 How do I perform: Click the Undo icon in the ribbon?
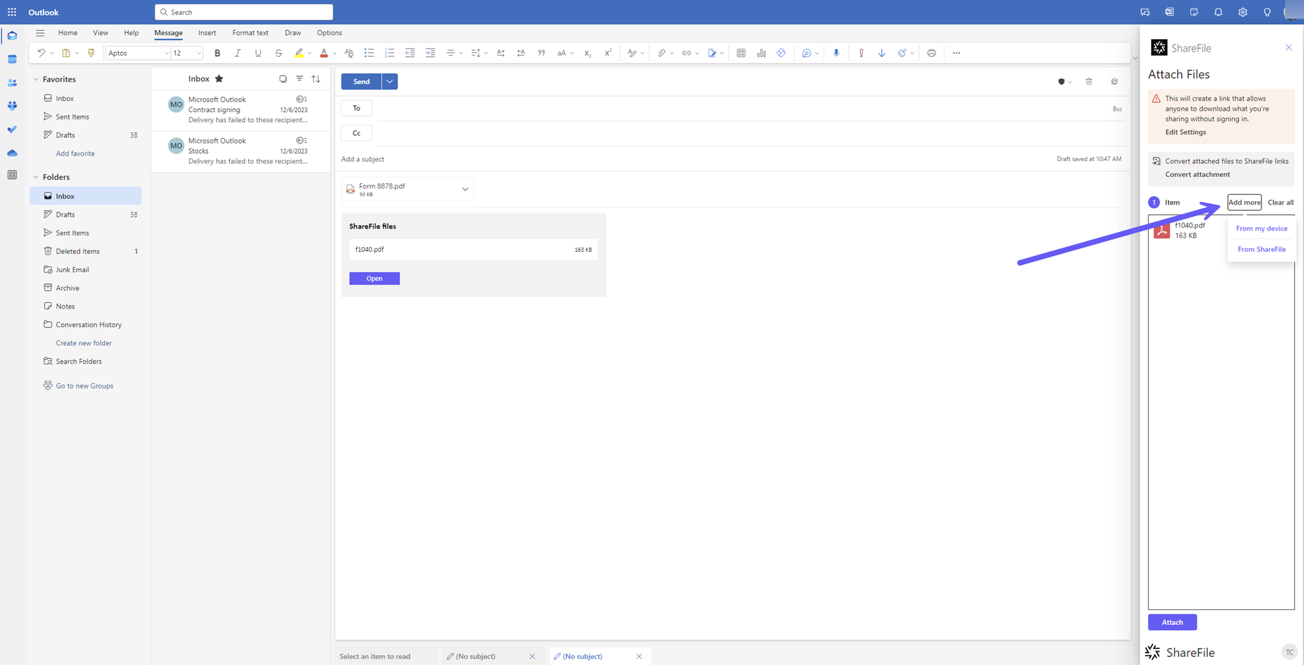[41, 53]
